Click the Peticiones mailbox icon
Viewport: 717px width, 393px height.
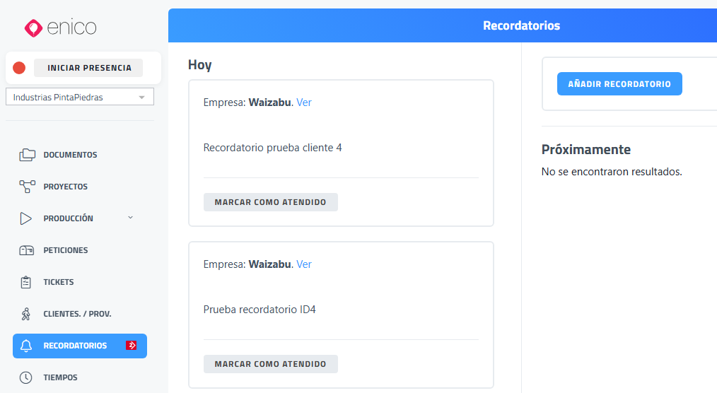(x=27, y=250)
